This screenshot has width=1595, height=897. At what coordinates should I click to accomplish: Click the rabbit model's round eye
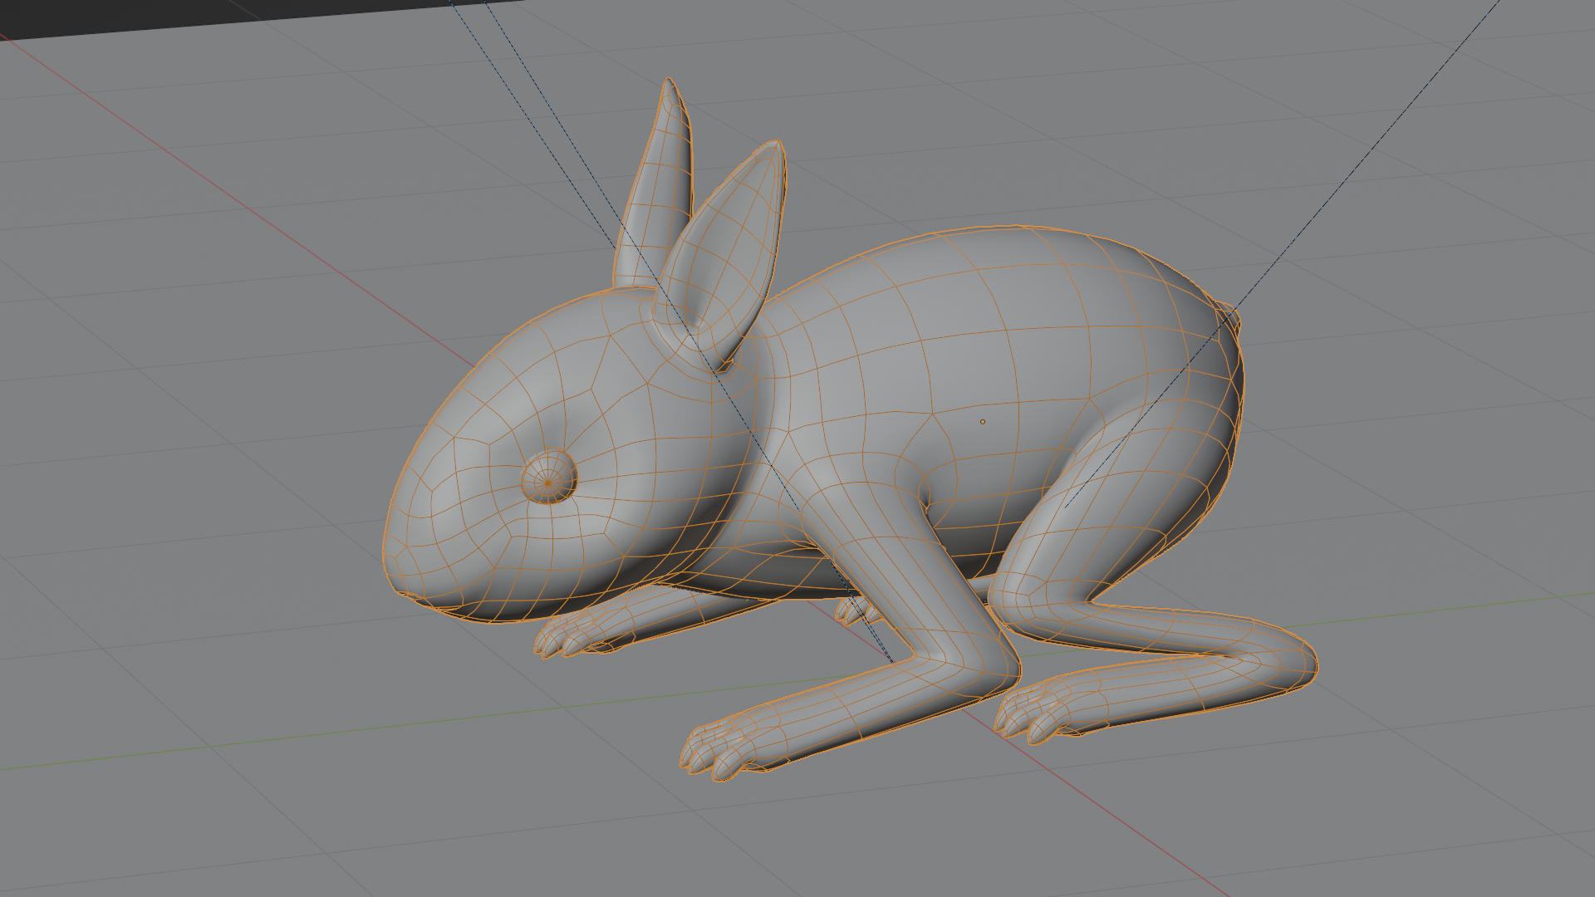coord(549,477)
